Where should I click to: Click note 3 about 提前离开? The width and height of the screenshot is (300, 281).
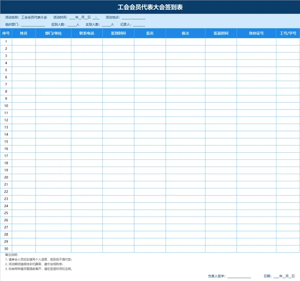[39, 269]
